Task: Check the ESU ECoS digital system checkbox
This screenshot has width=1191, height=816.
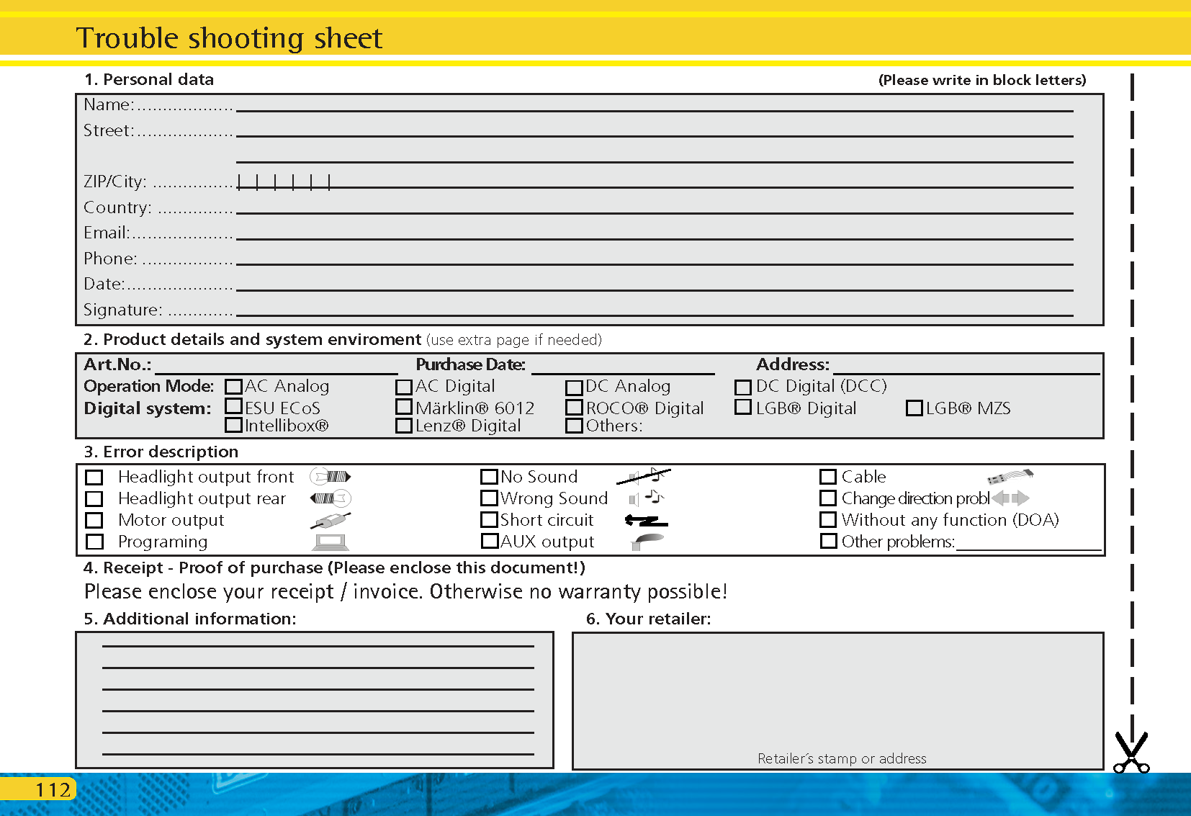Action: point(233,406)
